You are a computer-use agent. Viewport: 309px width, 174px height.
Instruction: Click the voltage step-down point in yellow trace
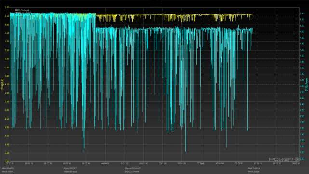click(x=96, y=15)
